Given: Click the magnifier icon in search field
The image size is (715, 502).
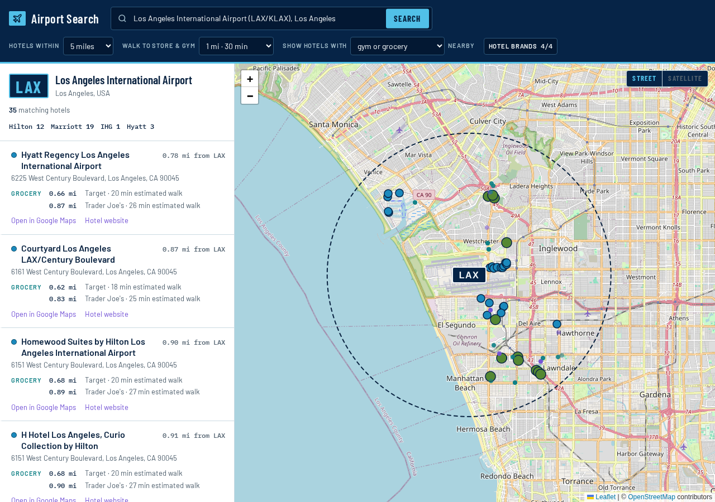Looking at the screenshot, I should pyautogui.click(x=122, y=18).
